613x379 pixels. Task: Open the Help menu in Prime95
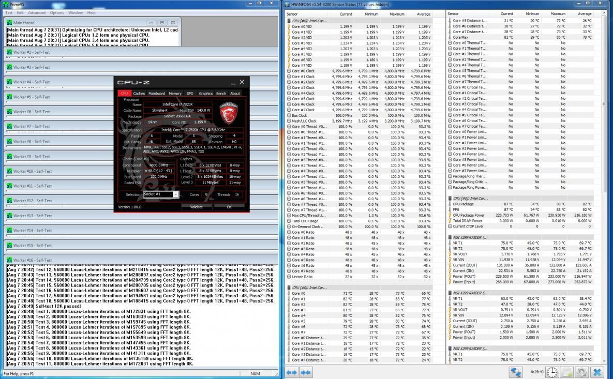[x=92, y=12]
